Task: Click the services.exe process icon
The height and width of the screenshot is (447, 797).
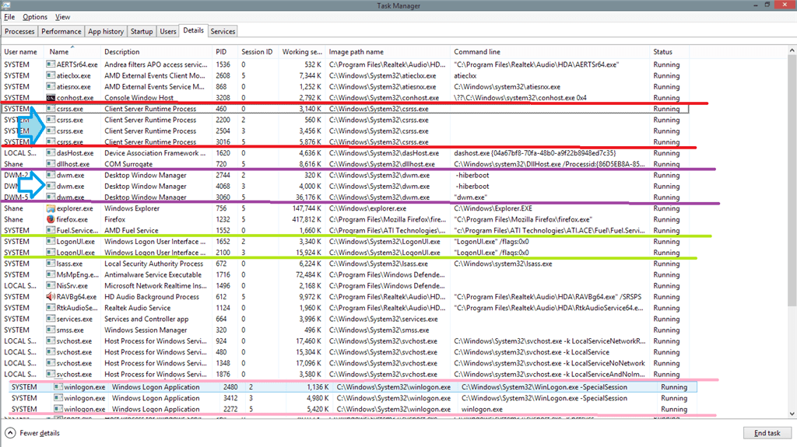Action: point(51,319)
